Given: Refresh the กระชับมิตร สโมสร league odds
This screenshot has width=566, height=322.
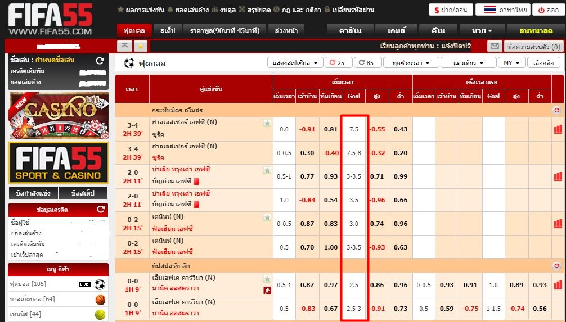Looking at the screenshot, I should (556, 110).
